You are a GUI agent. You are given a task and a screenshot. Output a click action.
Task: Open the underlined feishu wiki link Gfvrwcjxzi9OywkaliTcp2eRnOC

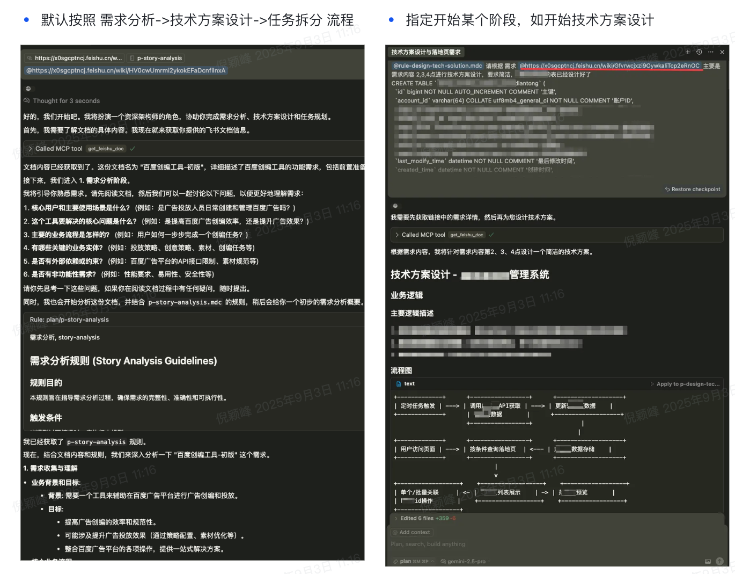[610, 66]
